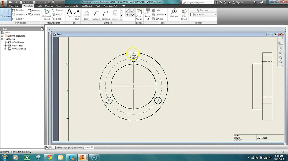The image size is (288, 161).
Task: Open the Chain dropdown arrow
Action: [x=24, y=19]
